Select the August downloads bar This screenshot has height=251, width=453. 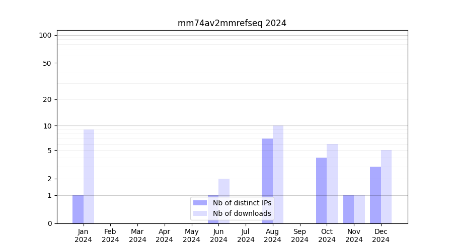tap(278, 174)
